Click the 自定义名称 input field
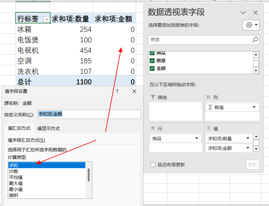Image resolution: width=269 pixels, height=206 pixels. (89, 114)
